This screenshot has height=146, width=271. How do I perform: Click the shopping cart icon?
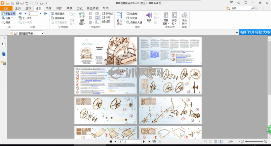coord(232,2)
